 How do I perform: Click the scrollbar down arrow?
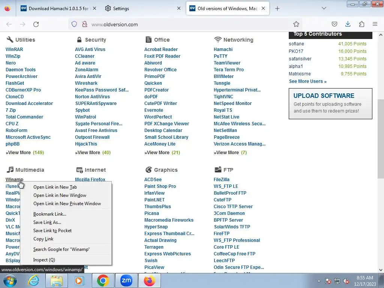tap(381, 270)
